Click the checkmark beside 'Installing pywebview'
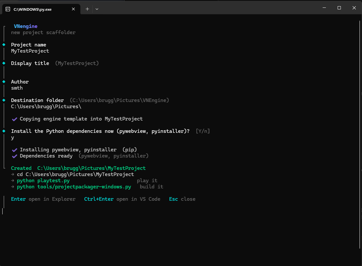 15,150
